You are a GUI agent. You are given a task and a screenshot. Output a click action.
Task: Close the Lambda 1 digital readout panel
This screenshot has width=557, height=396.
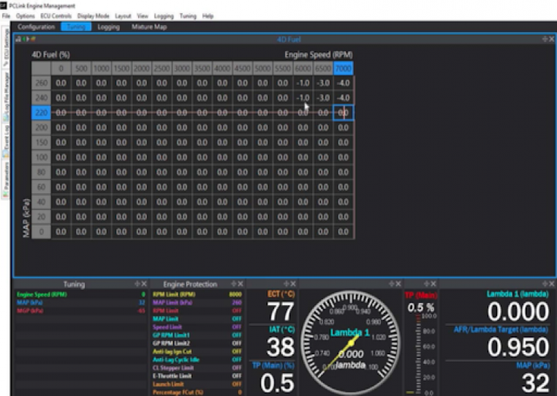click(x=552, y=283)
